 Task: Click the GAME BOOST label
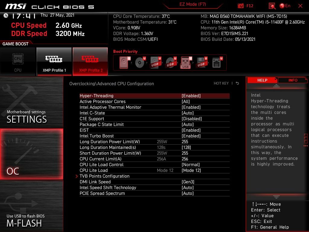[x=15, y=44]
